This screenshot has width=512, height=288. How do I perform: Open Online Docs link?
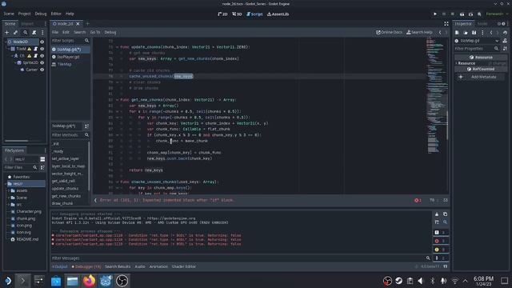[389, 32]
